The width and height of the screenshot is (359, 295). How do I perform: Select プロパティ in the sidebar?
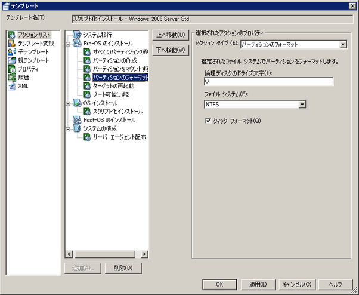tap(28, 69)
